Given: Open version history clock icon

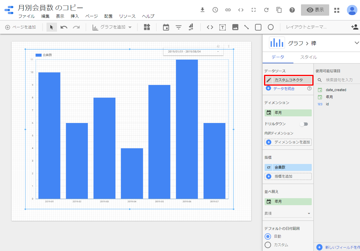Looking at the screenshot, I should pyautogui.click(x=215, y=10).
